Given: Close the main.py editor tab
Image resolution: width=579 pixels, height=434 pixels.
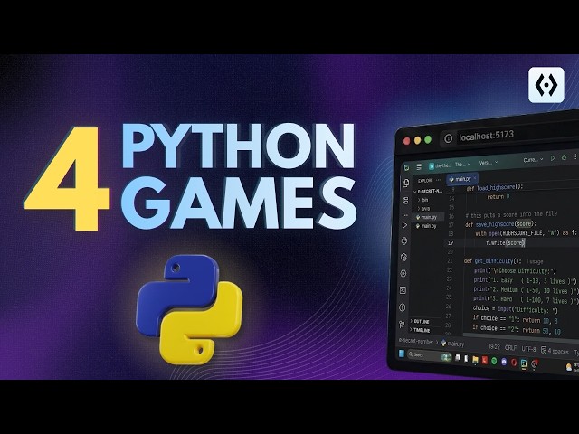Looking at the screenshot, I should (x=474, y=178).
